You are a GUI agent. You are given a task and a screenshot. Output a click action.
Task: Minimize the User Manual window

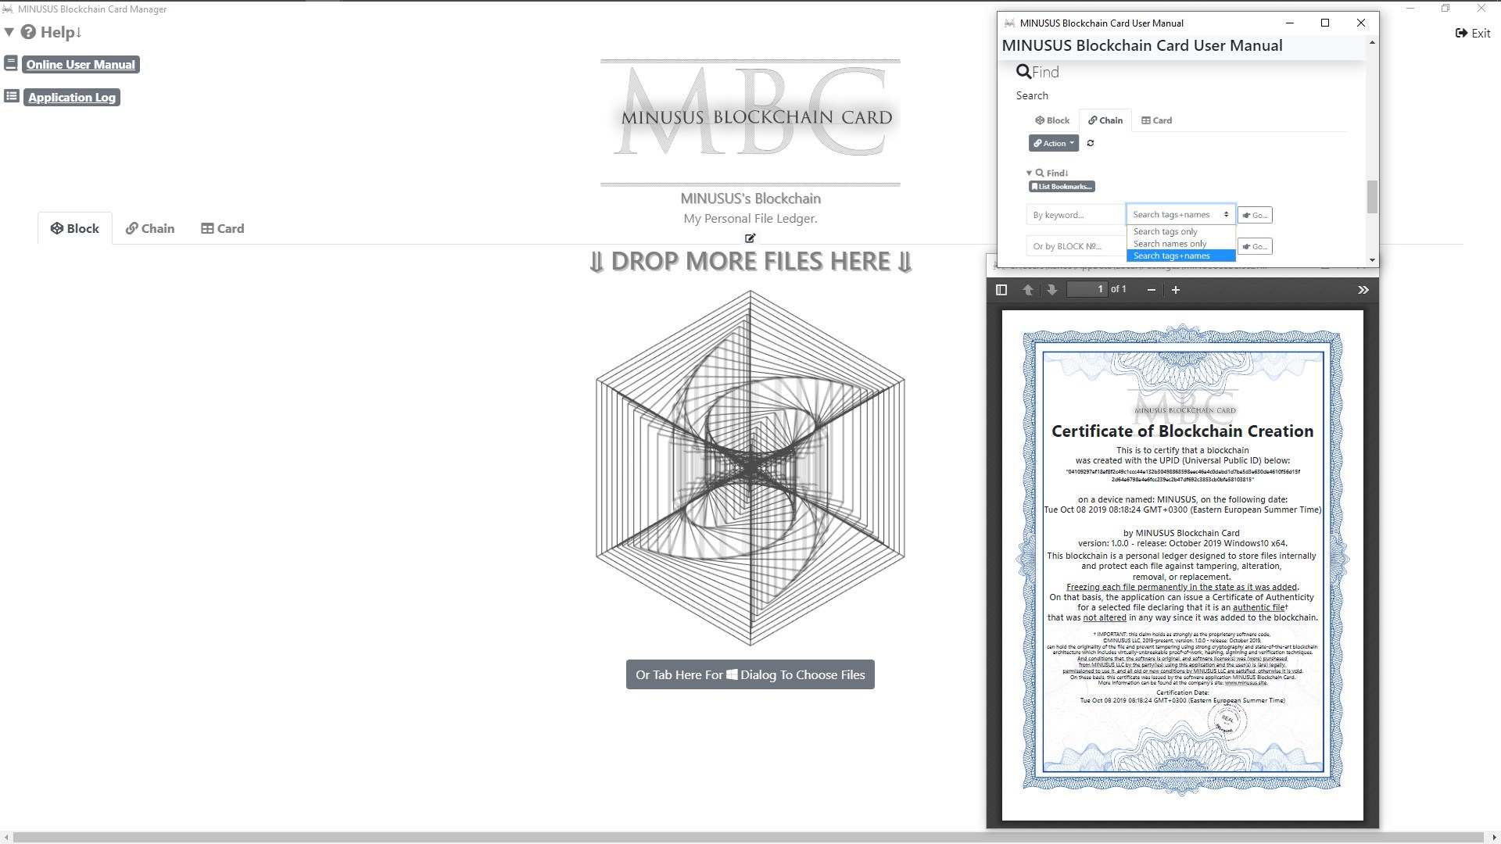[1289, 23]
